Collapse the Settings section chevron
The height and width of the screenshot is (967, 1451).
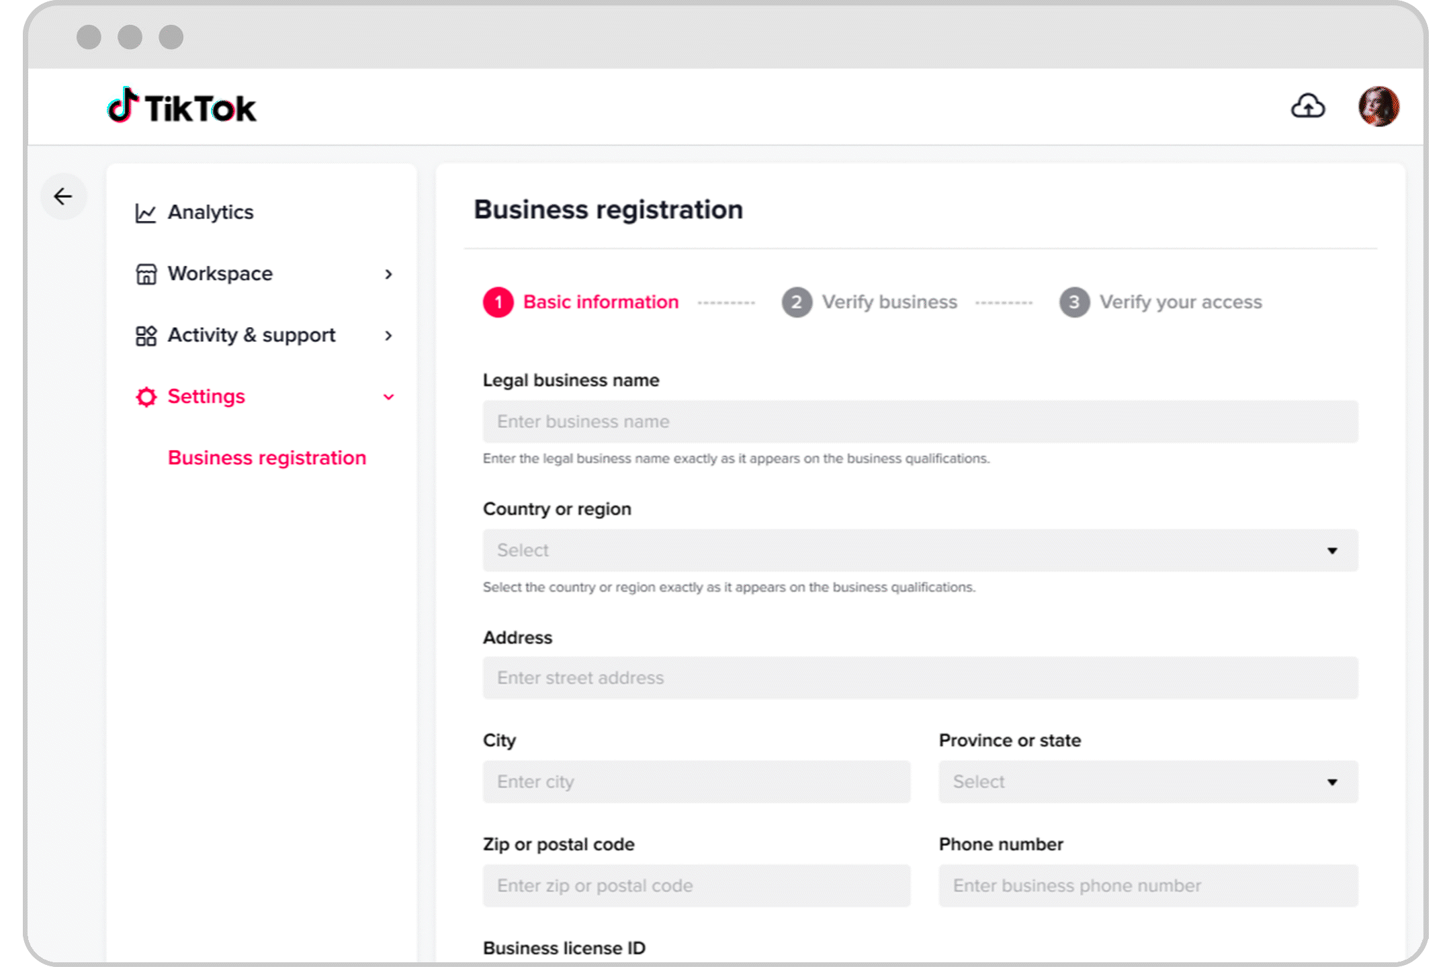(x=388, y=397)
